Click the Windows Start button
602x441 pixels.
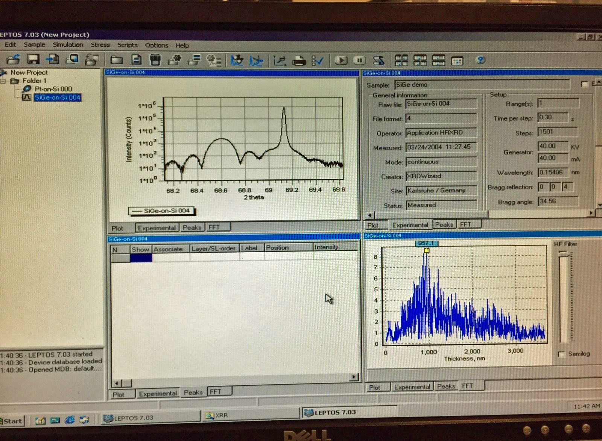tap(12, 421)
